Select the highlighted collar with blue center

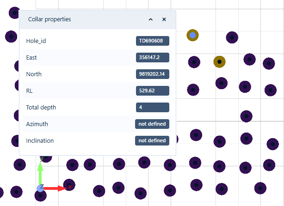[x=192, y=35]
